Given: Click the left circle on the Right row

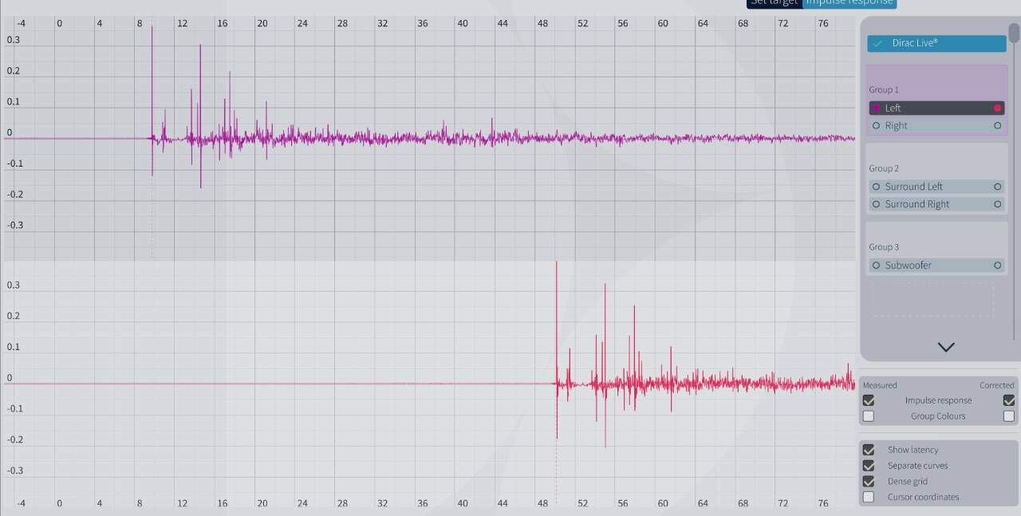Looking at the screenshot, I should (x=877, y=125).
